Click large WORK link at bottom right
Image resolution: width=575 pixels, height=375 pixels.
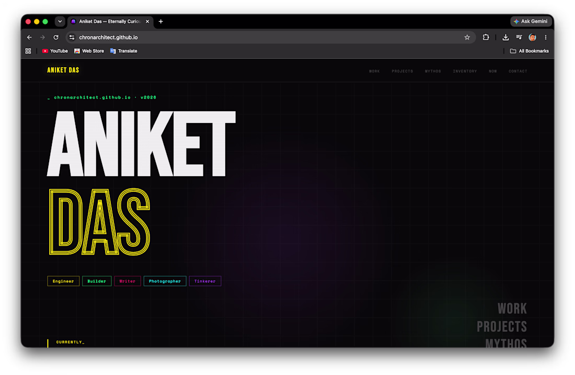click(x=512, y=308)
